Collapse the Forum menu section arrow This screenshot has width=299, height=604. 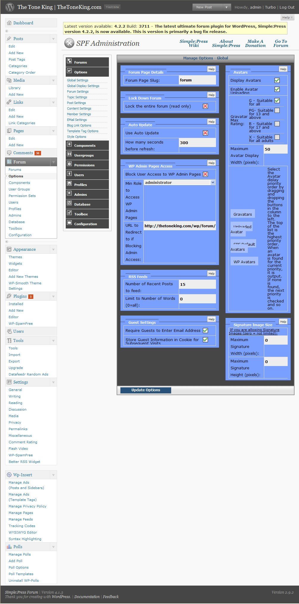pos(53,162)
